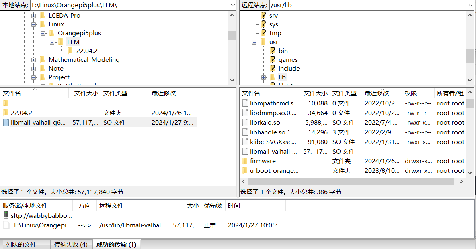Click the u-boot-orange folder icon
476x249 pixels.
[x=245, y=170]
